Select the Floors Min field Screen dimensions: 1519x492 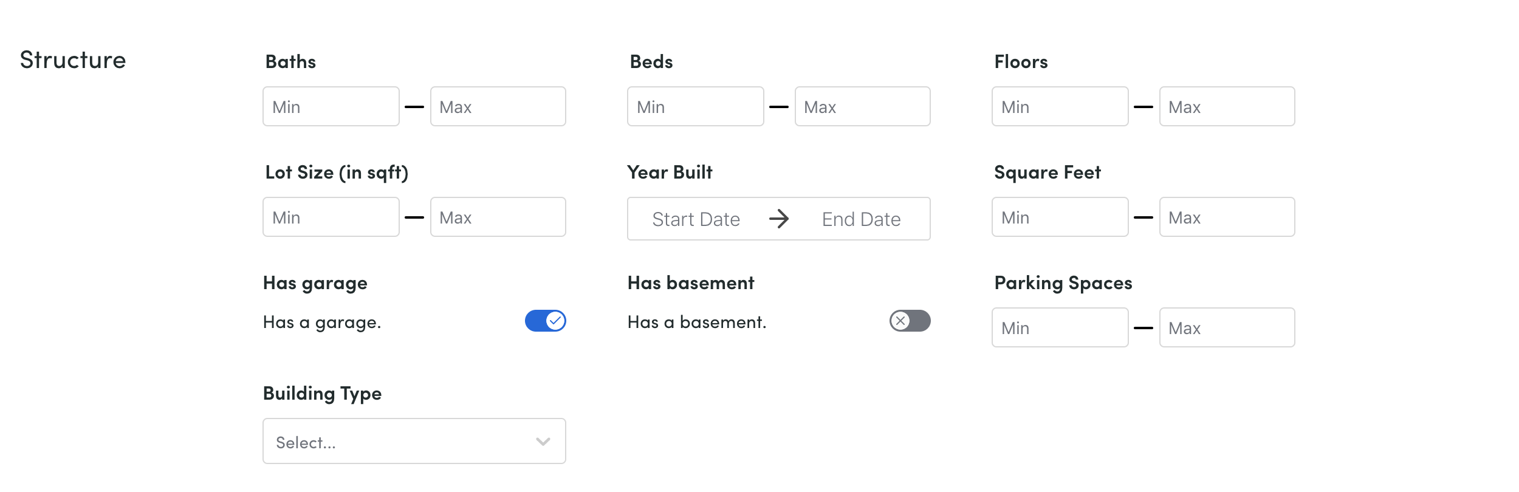pos(1060,107)
